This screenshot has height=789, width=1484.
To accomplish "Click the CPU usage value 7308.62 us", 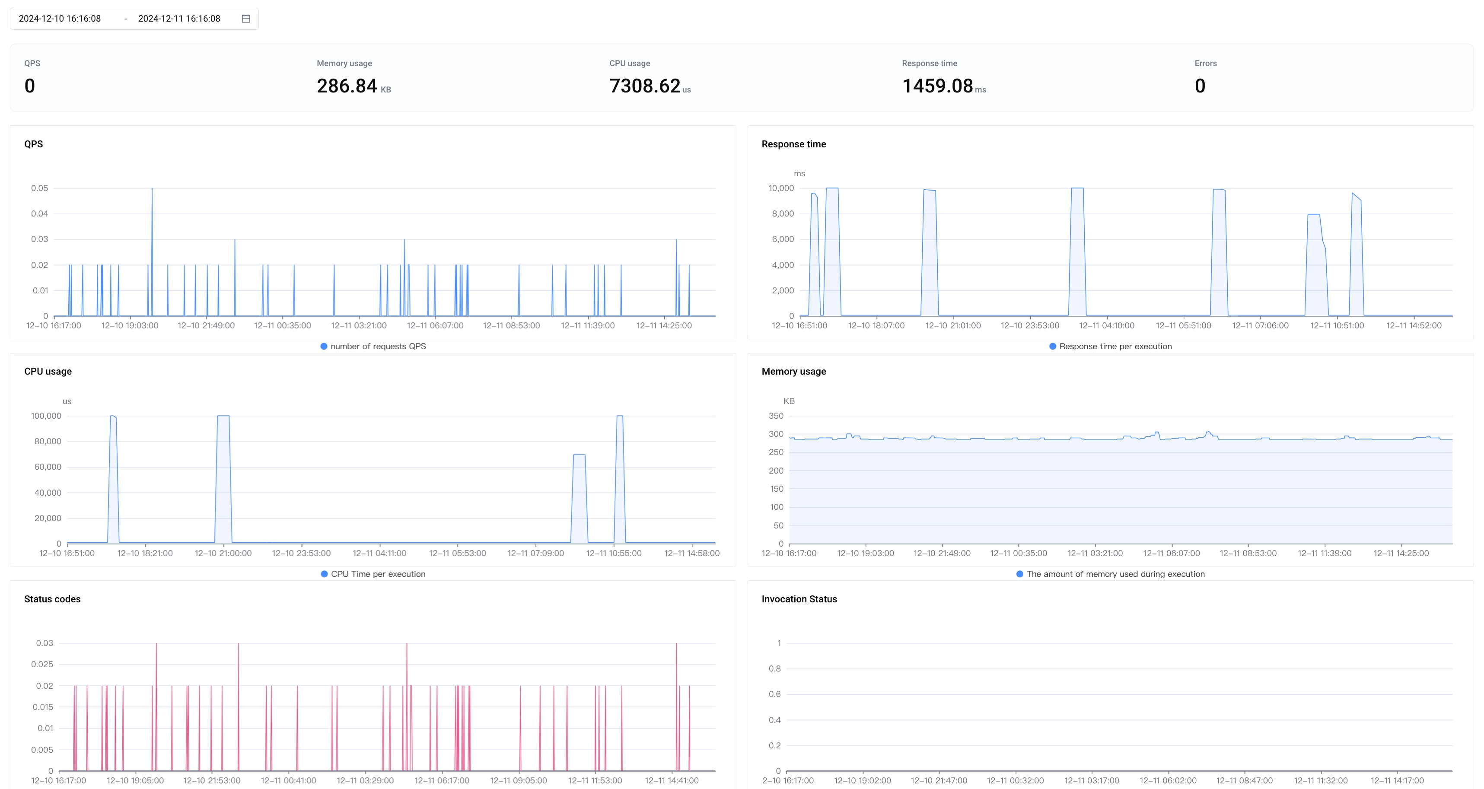I will pos(650,86).
